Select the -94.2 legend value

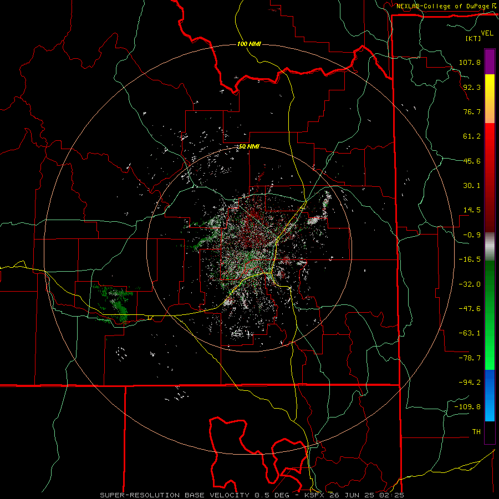(470, 382)
